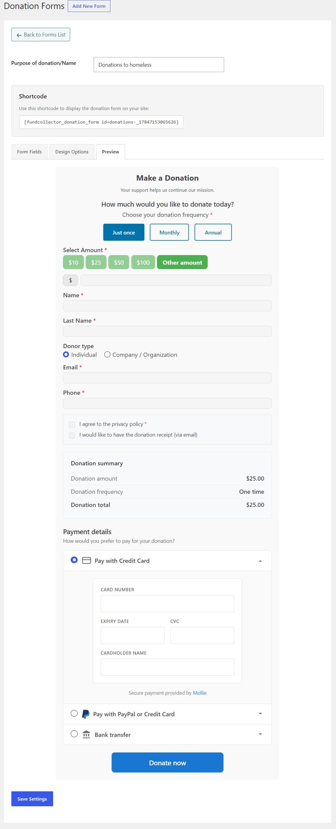Screen dimensions: 336x829
Task: Click the Expiry Date field
Action: 132,635
